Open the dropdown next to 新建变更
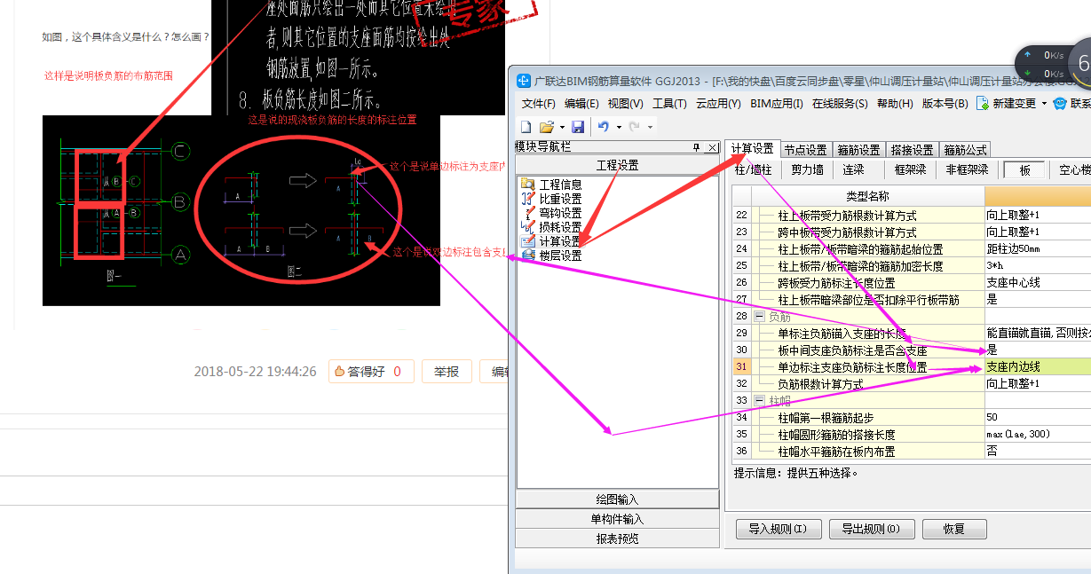This screenshot has width=1091, height=574. [1044, 104]
